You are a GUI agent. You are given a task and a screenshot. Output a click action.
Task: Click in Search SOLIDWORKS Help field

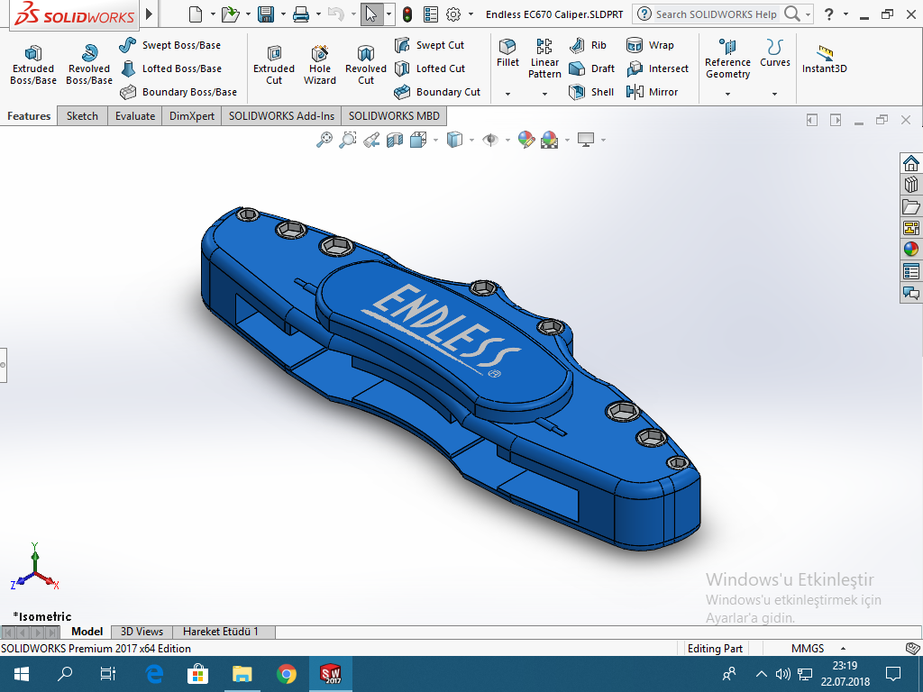pos(717,14)
